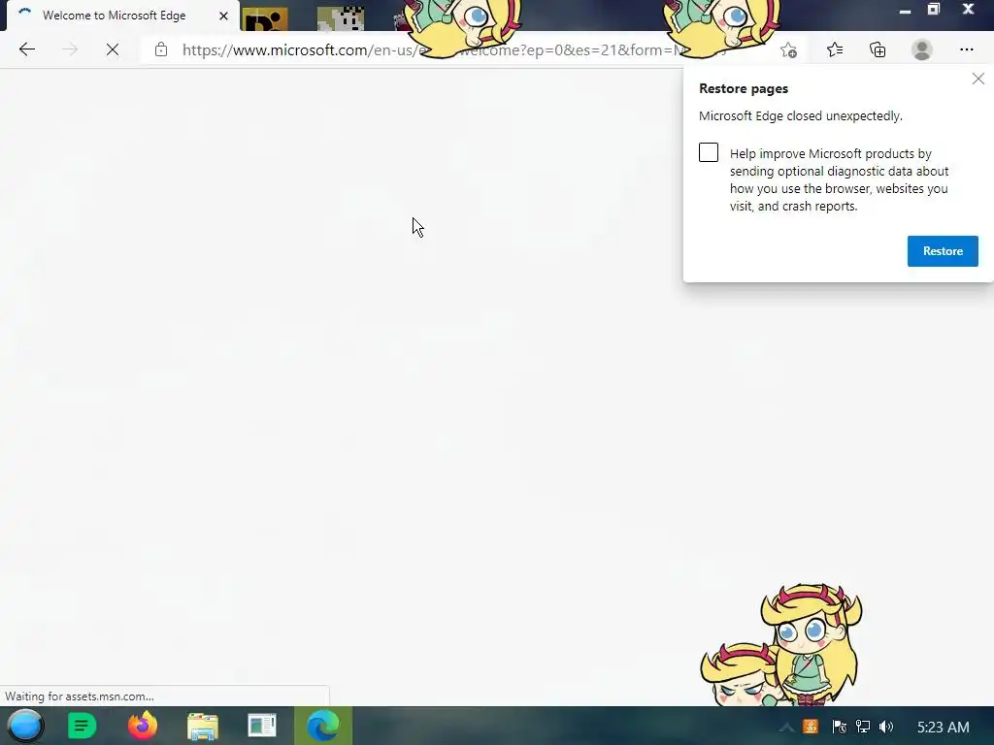Open network status tray icon
Image resolution: width=994 pixels, height=745 pixels.
pyautogui.click(x=863, y=727)
